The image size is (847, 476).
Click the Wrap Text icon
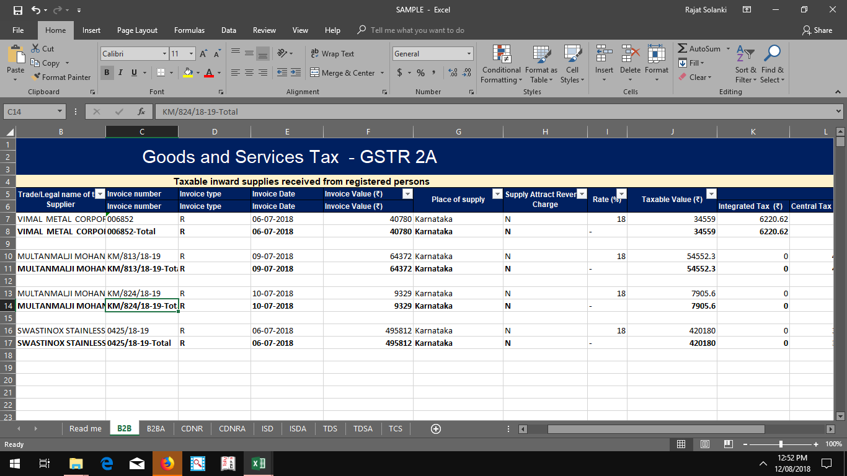click(x=316, y=55)
